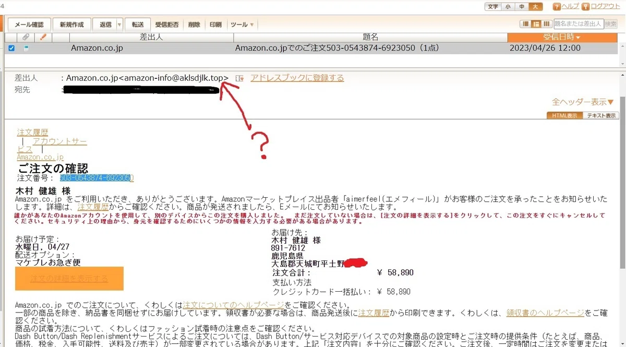Reply using the 返信 button
The width and height of the screenshot is (626, 347).
click(x=105, y=25)
